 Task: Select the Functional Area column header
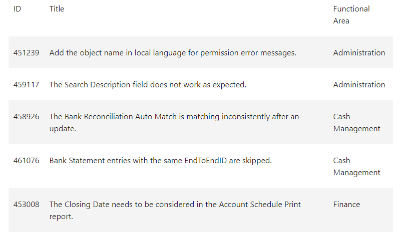point(351,15)
